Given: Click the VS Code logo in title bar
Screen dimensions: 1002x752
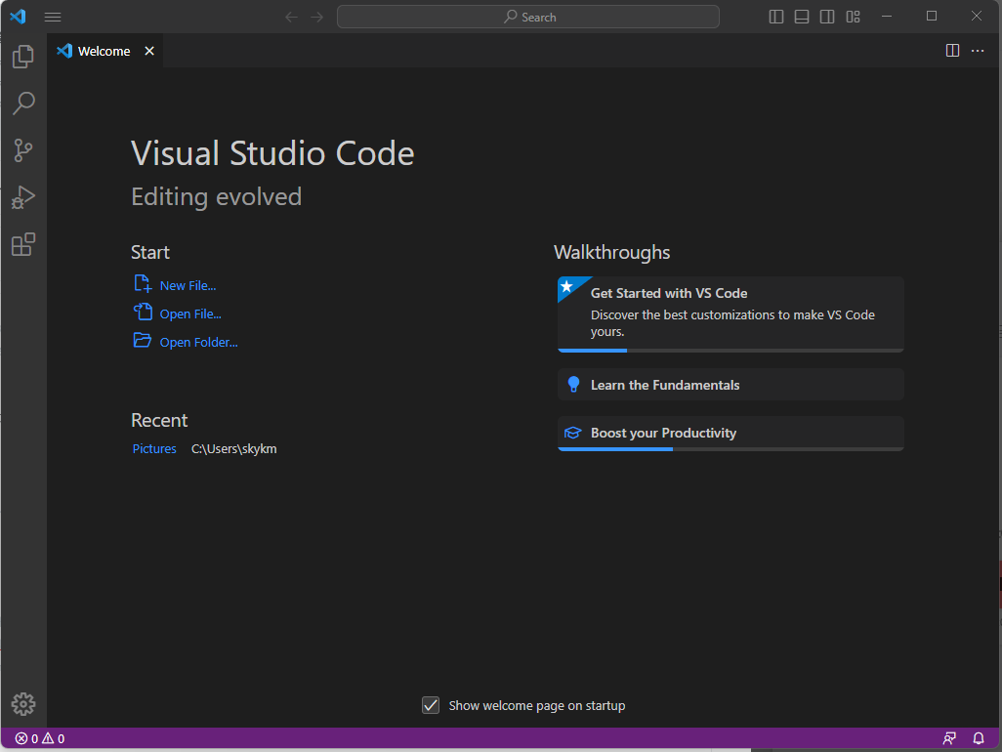Looking at the screenshot, I should point(18,17).
